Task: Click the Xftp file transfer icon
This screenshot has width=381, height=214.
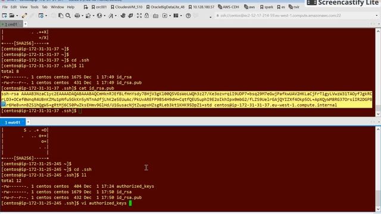Action: pos(130,15)
